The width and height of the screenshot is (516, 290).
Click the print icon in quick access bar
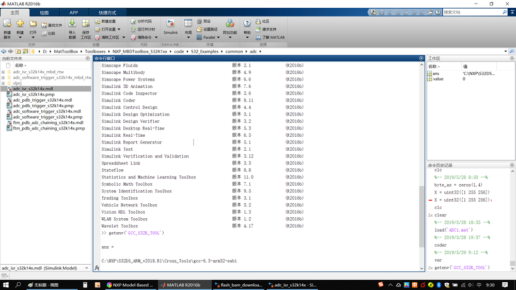(x=430, y=12)
